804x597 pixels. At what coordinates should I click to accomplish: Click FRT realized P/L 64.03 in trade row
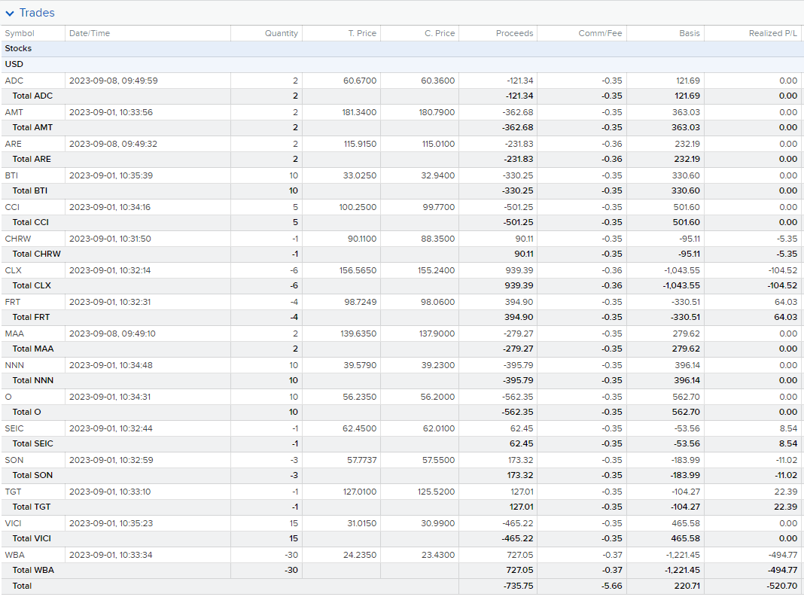click(785, 302)
